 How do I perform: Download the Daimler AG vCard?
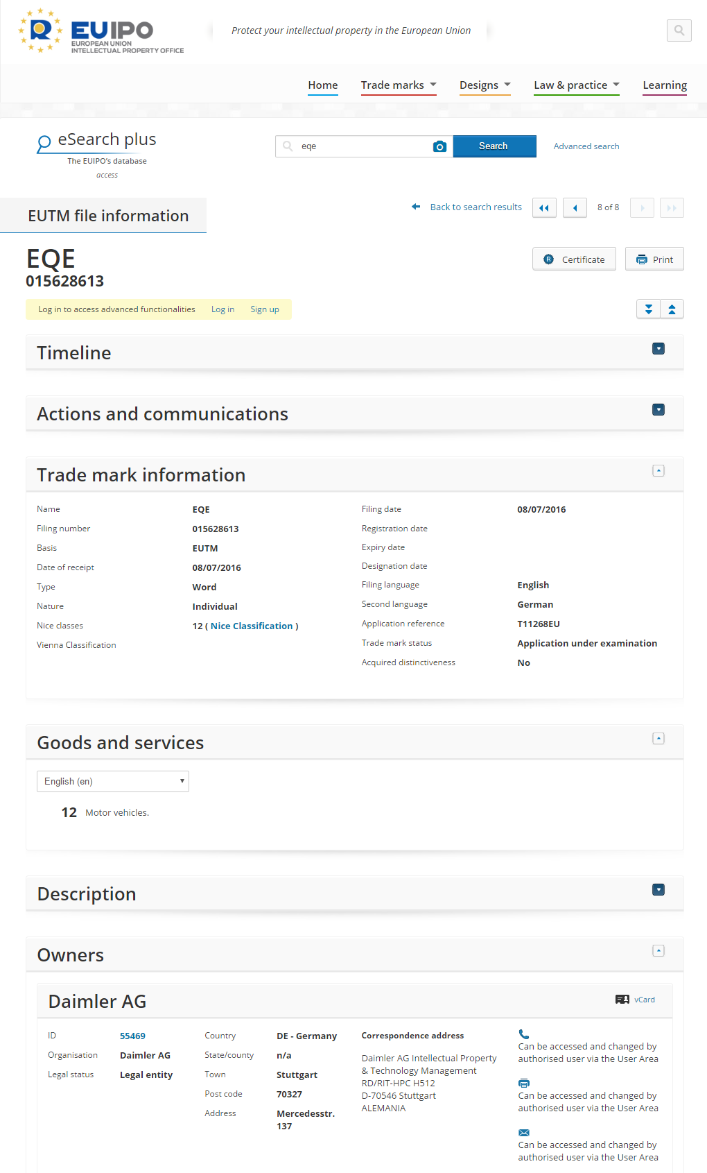pos(636,1000)
